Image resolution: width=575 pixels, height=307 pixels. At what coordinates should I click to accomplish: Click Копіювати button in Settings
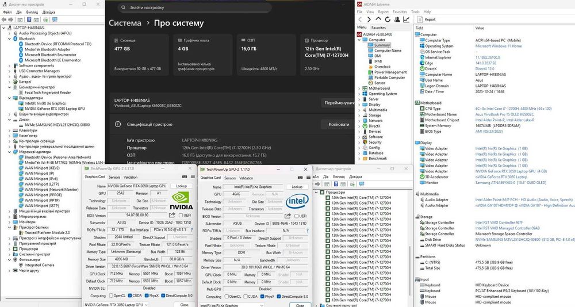pos(339,124)
